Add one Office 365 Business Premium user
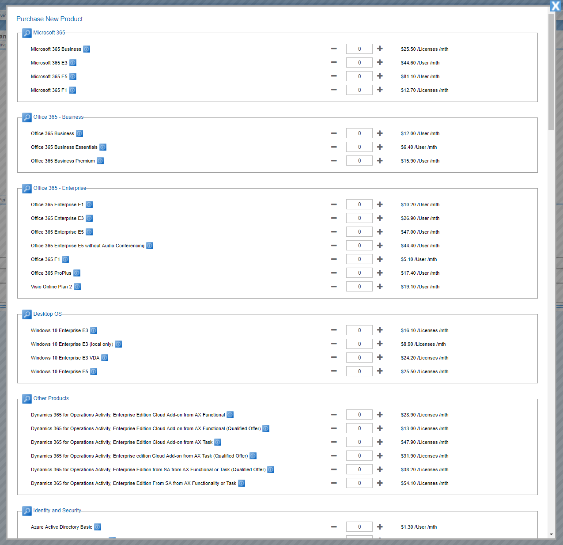This screenshot has width=563, height=545. click(x=380, y=160)
